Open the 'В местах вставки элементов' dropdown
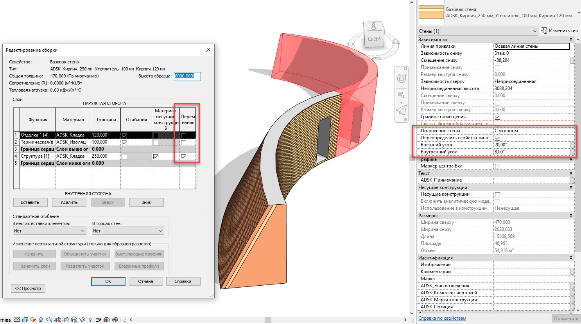 pos(49,231)
